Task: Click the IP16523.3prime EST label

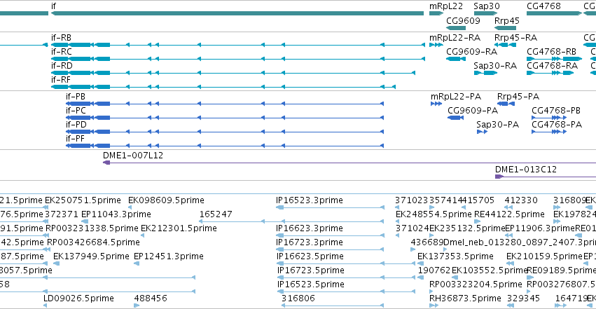Action: click(310, 200)
